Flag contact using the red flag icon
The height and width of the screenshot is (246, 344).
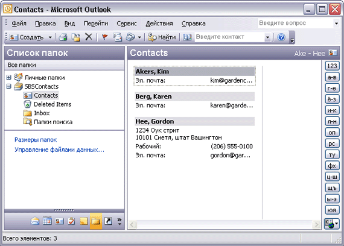tap(104, 37)
